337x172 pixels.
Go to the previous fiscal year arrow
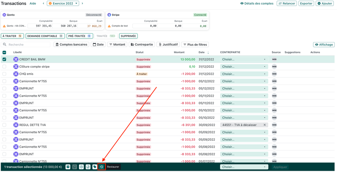[x=44, y=3]
